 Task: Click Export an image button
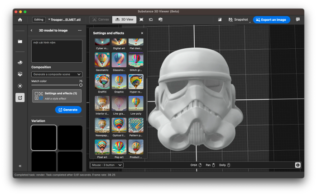271,20
